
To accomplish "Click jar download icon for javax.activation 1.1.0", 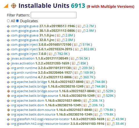I will tap(77, 59).
